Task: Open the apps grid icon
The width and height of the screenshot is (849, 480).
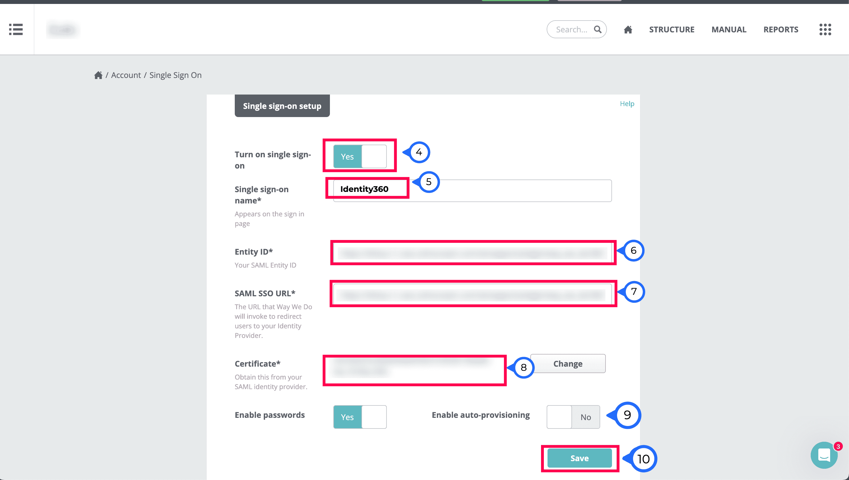Action: 825,29
